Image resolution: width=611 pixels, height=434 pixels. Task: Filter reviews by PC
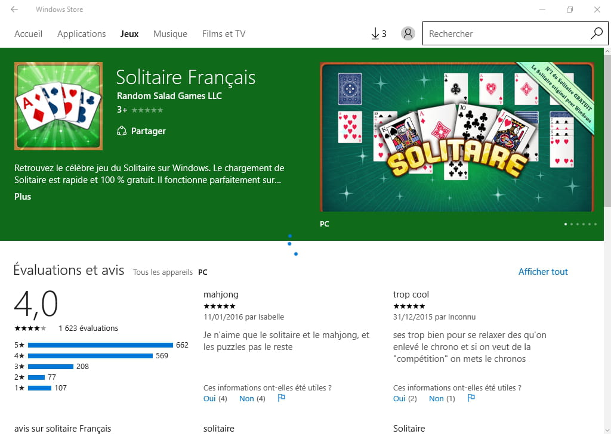click(203, 272)
